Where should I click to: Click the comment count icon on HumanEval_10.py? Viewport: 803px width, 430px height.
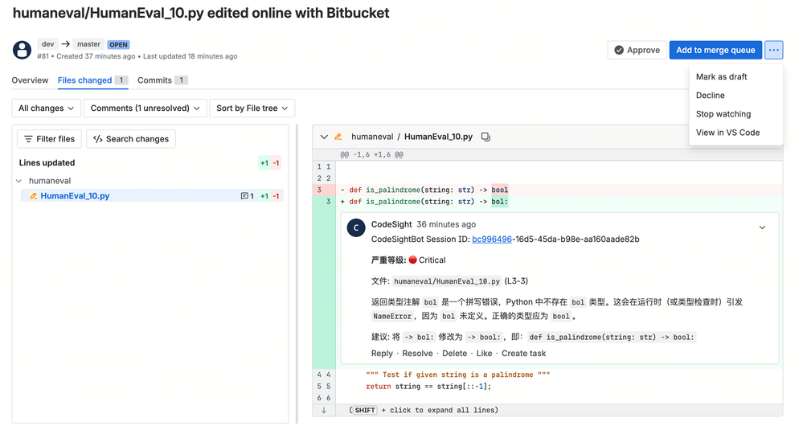tap(244, 195)
